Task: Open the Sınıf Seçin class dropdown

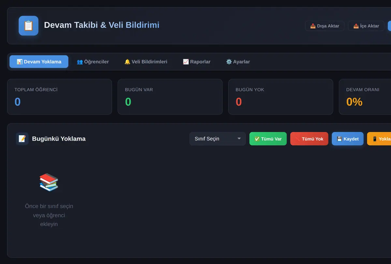Action: pos(218,139)
